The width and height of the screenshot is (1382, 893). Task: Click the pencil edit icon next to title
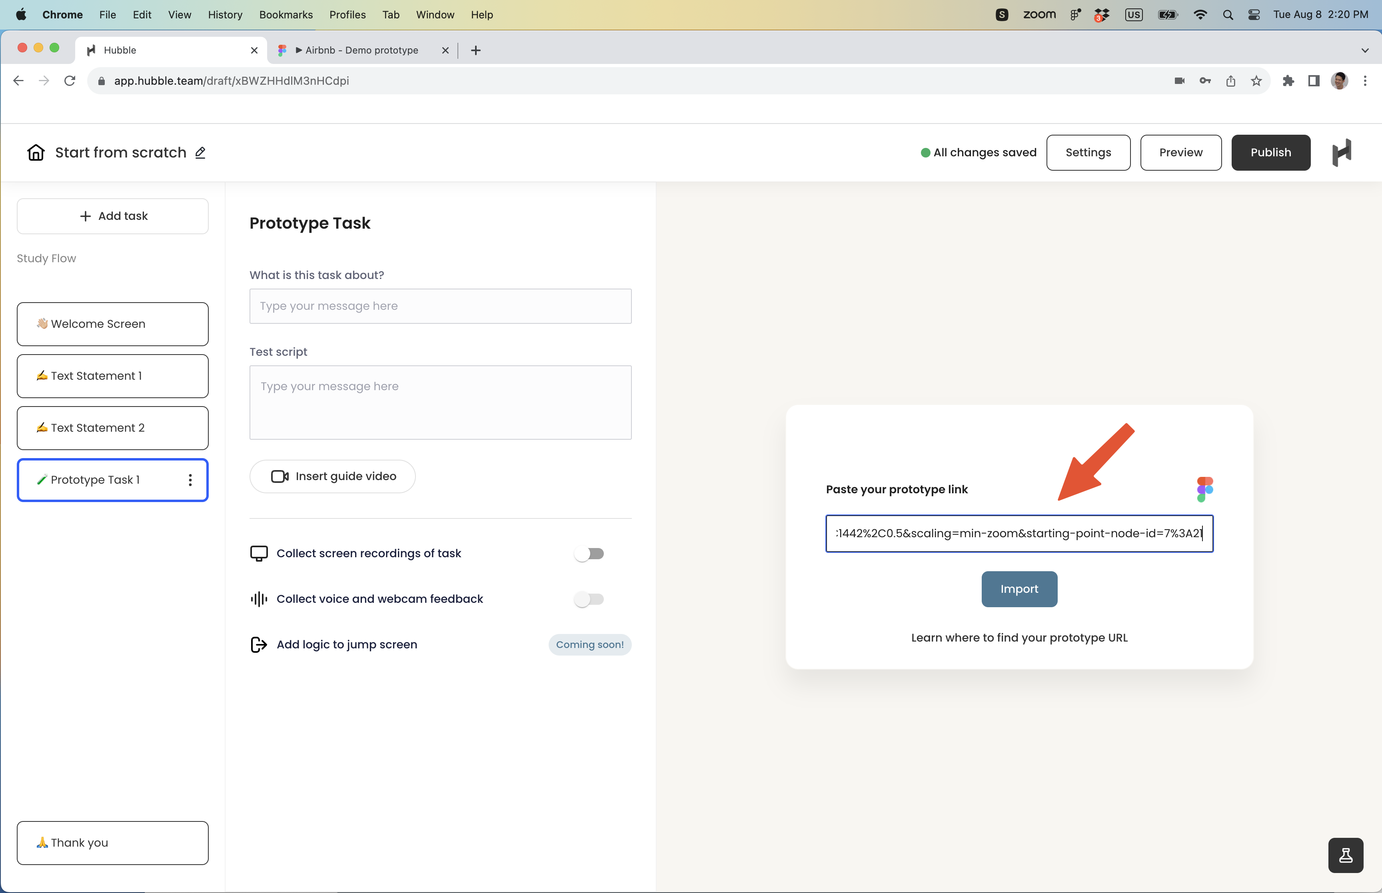coord(201,153)
